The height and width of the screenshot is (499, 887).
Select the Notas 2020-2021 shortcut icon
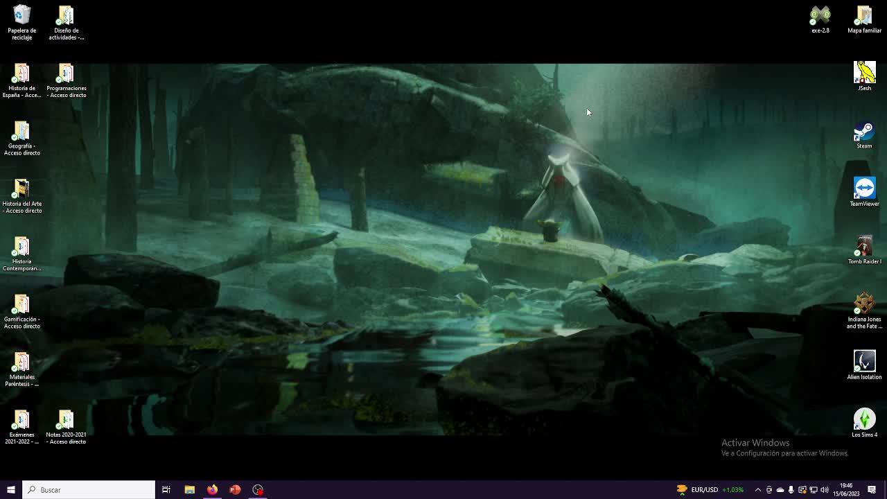pyautogui.click(x=67, y=428)
